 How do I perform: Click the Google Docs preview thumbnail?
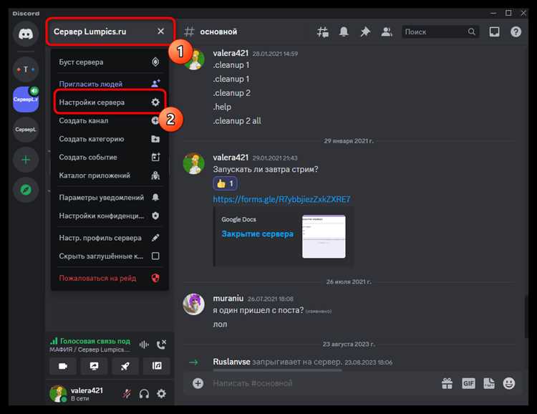click(x=324, y=236)
